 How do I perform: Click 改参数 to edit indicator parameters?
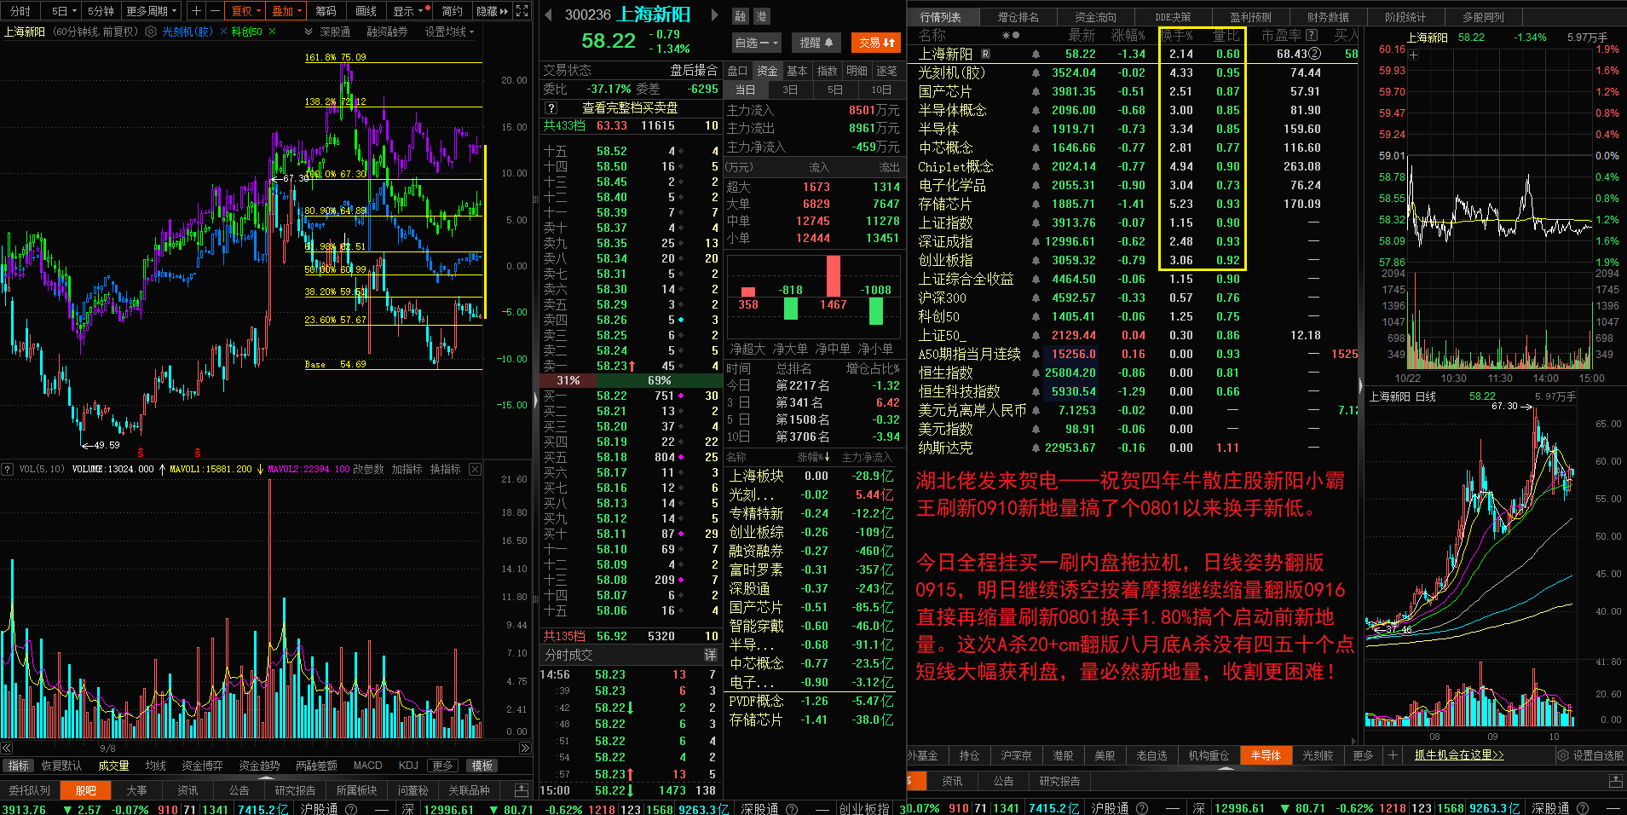(368, 469)
